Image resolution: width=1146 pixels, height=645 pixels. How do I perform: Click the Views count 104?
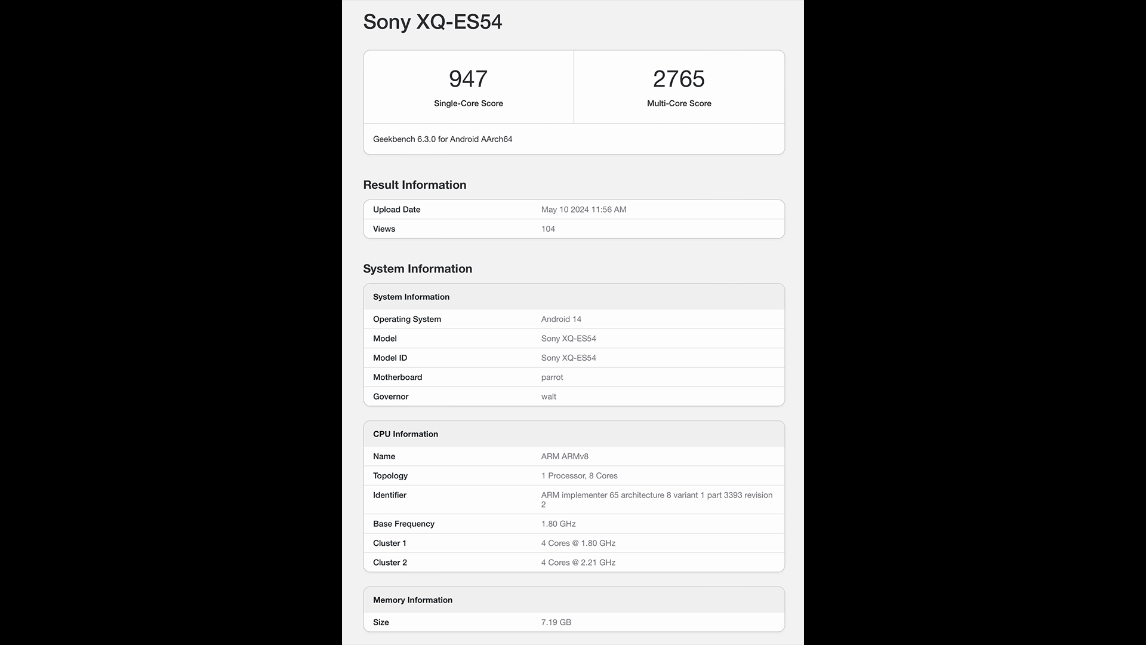click(x=548, y=229)
